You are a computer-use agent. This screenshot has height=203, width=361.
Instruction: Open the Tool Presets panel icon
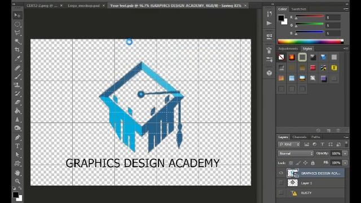pos(269,60)
